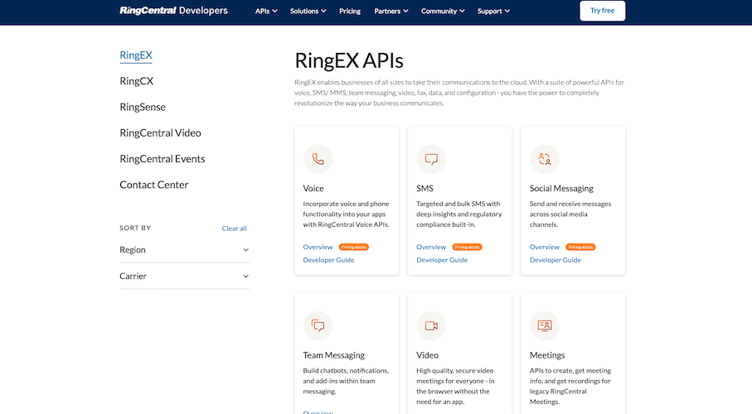Click the Meetings card title

click(x=547, y=355)
